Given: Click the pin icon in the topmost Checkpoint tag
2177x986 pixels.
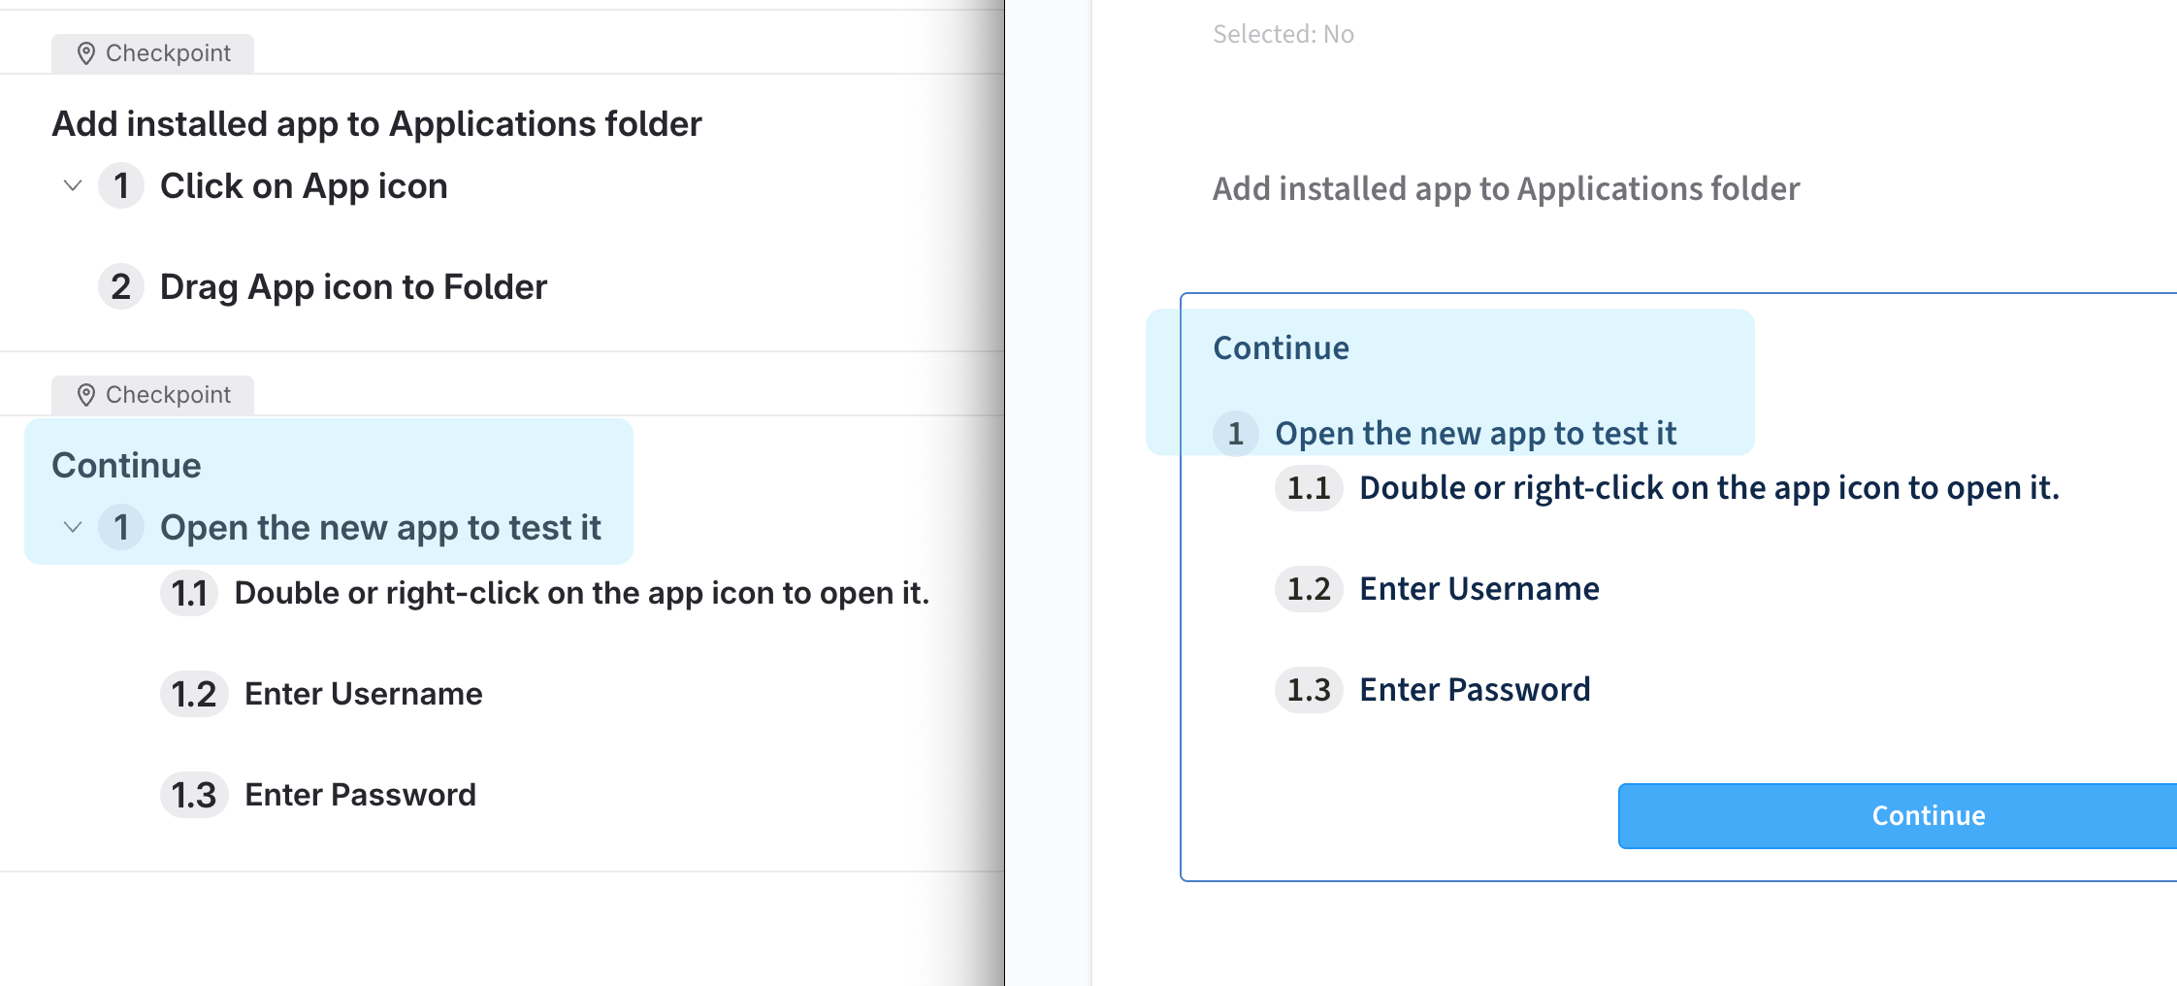Looking at the screenshot, I should [x=86, y=53].
